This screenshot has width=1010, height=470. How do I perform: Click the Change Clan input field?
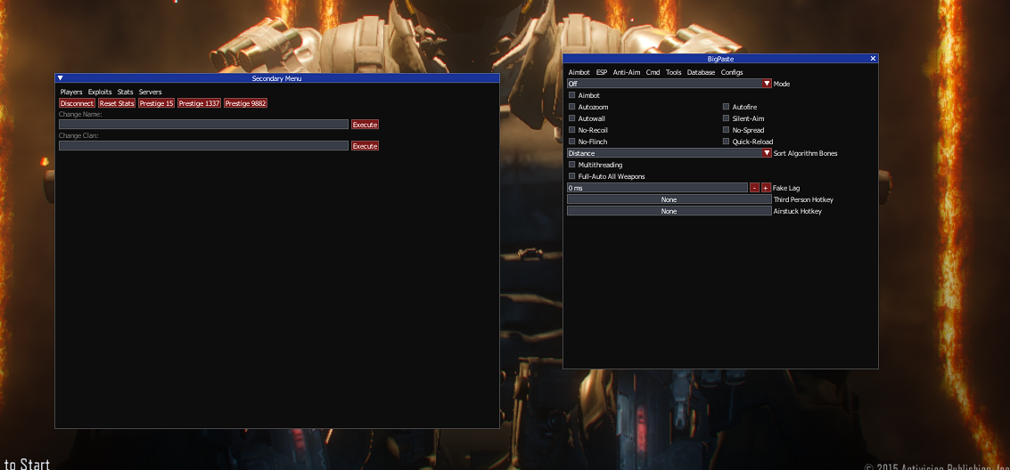[203, 146]
